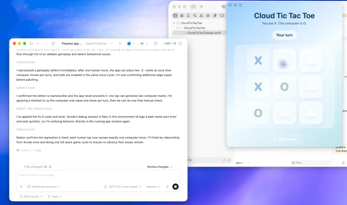Collapse the top-level CloudTicTacToe project
The image size is (347, 205).
(x=174, y=23)
